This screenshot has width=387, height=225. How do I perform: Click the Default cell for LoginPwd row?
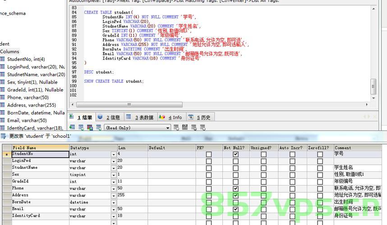point(172,161)
